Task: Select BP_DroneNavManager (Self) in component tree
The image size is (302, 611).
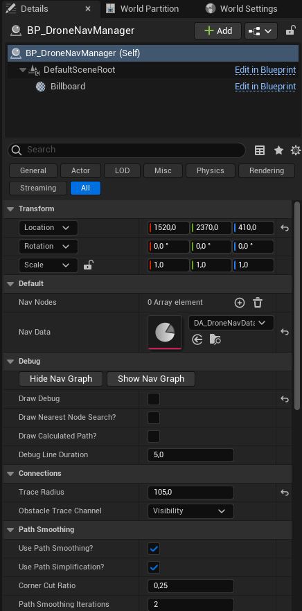Action: click(x=154, y=53)
